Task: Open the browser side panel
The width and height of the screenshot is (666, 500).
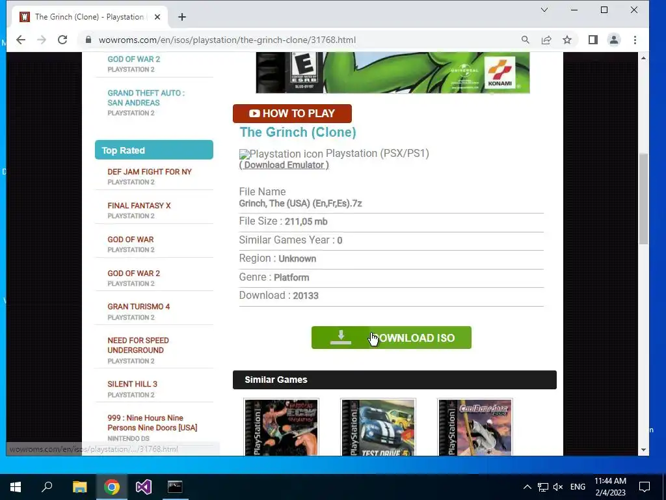Action: 593,40
